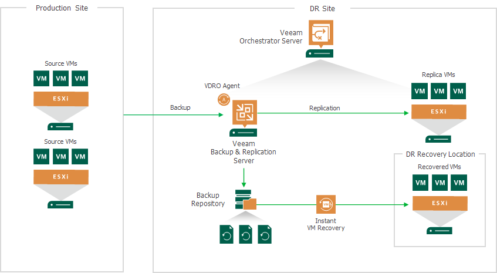Viewport: 497px width, 273px height.
Task: Click the Veeam Backup & Replication Server icon
Action: 244,113
